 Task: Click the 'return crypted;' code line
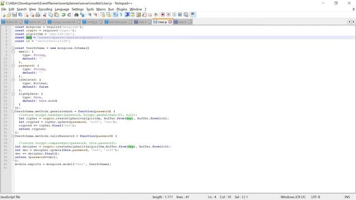click(32, 129)
